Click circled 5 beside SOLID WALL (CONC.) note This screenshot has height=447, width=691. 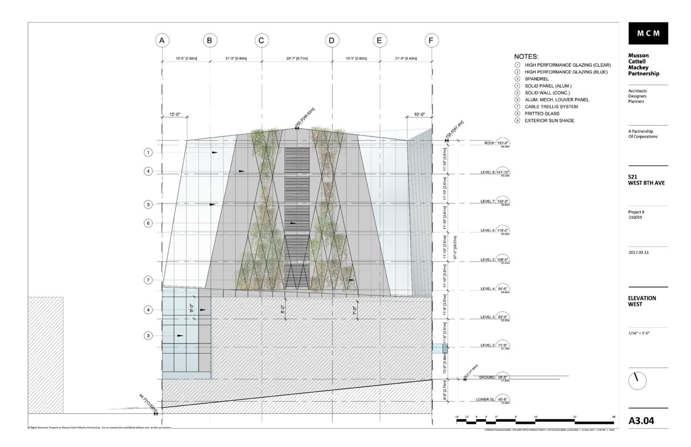(x=517, y=93)
